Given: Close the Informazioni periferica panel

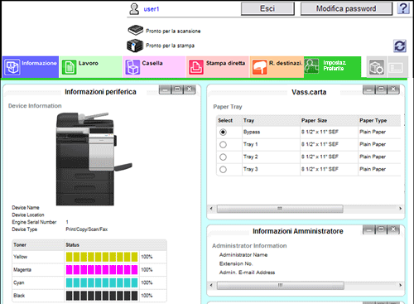Looking at the screenshot, I should click(190, 89).
